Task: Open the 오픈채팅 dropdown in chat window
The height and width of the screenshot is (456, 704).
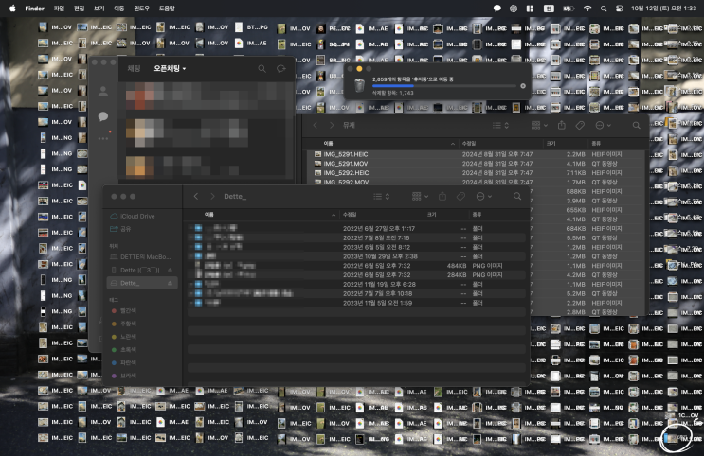Action: point(170,68)
